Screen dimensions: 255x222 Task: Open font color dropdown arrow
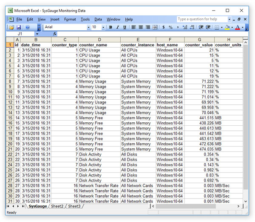[243, 27]
